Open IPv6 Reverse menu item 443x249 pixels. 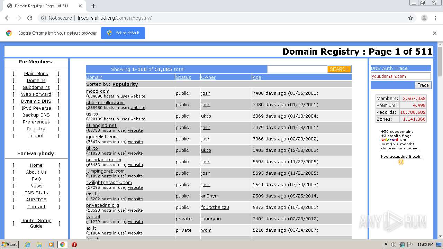[x=36, y=108]
